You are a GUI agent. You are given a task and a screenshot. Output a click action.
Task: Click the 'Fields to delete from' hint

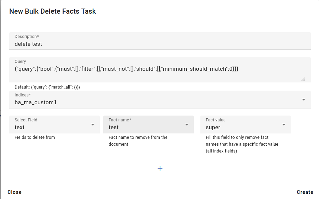35,137
